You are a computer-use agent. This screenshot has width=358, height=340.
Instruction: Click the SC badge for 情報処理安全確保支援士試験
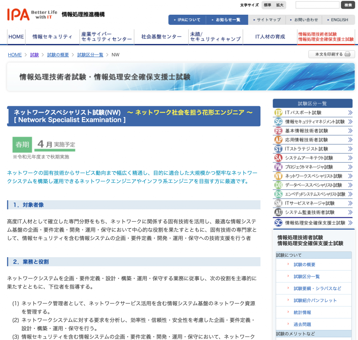click(x=278, y=223)
